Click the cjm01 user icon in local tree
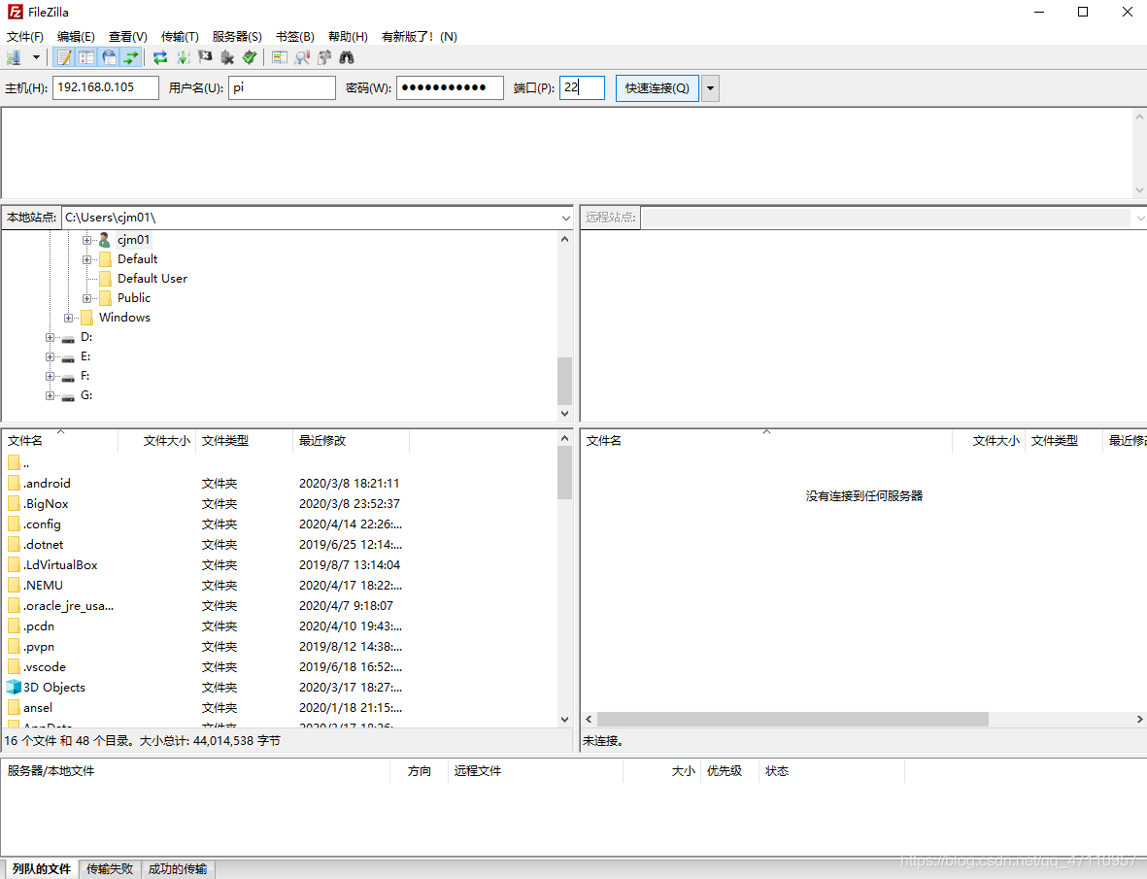 click(x=105, y=239)
